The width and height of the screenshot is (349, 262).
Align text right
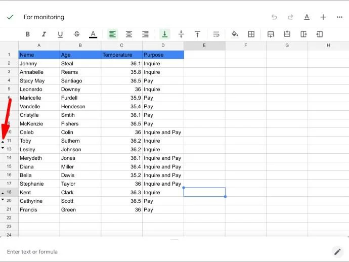[x=145, y=34]
